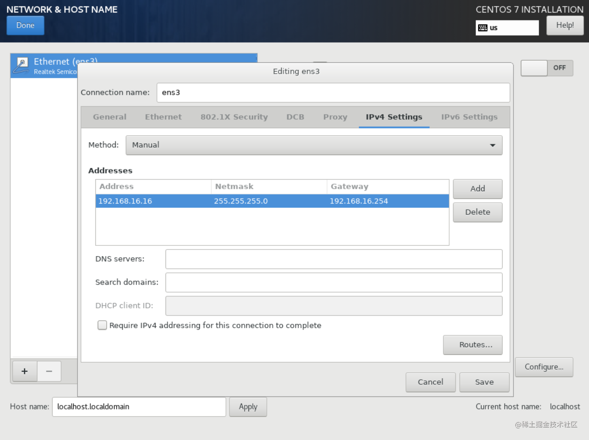The image size is (589, 440).
Task: Click Configure for the network device
Action: pos(544,367)
